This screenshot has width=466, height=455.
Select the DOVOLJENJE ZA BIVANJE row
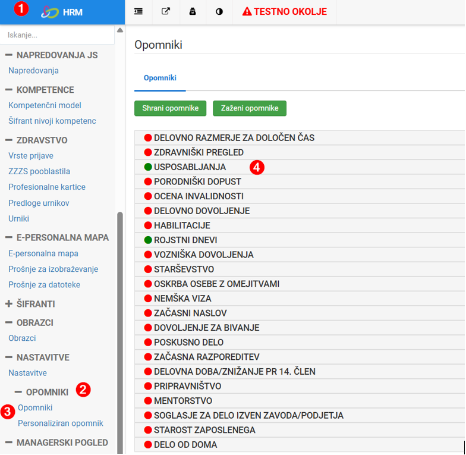click(300, 327)
